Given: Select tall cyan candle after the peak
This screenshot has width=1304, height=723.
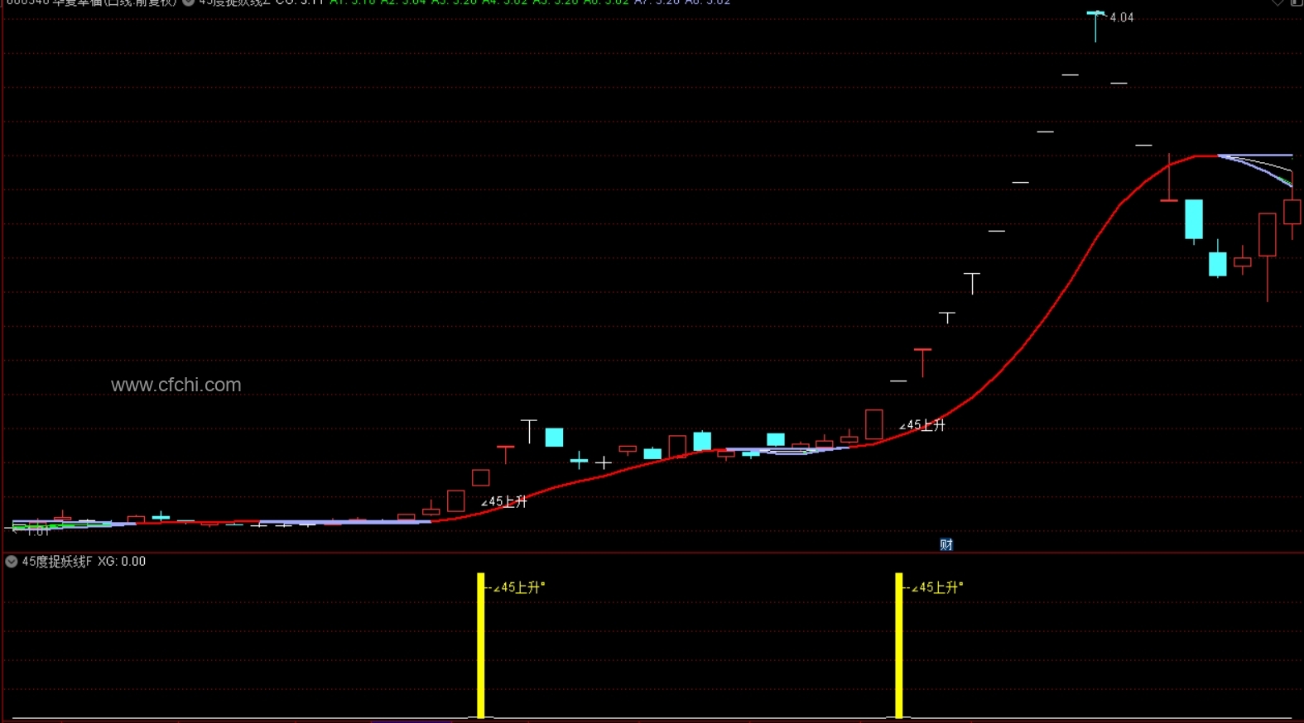Looking at the screenshot, I should coord(1194,220).
